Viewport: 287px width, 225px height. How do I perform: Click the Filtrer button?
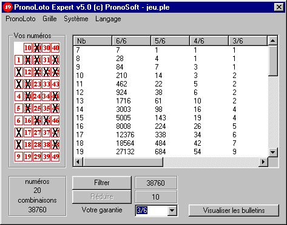pyautogui.click(x=102, y=183)
